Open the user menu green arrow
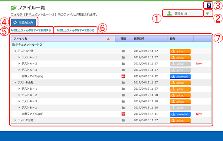 (207, 14)
